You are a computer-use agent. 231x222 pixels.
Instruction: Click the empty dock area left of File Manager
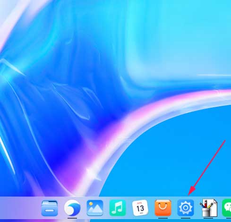[20, 208]
